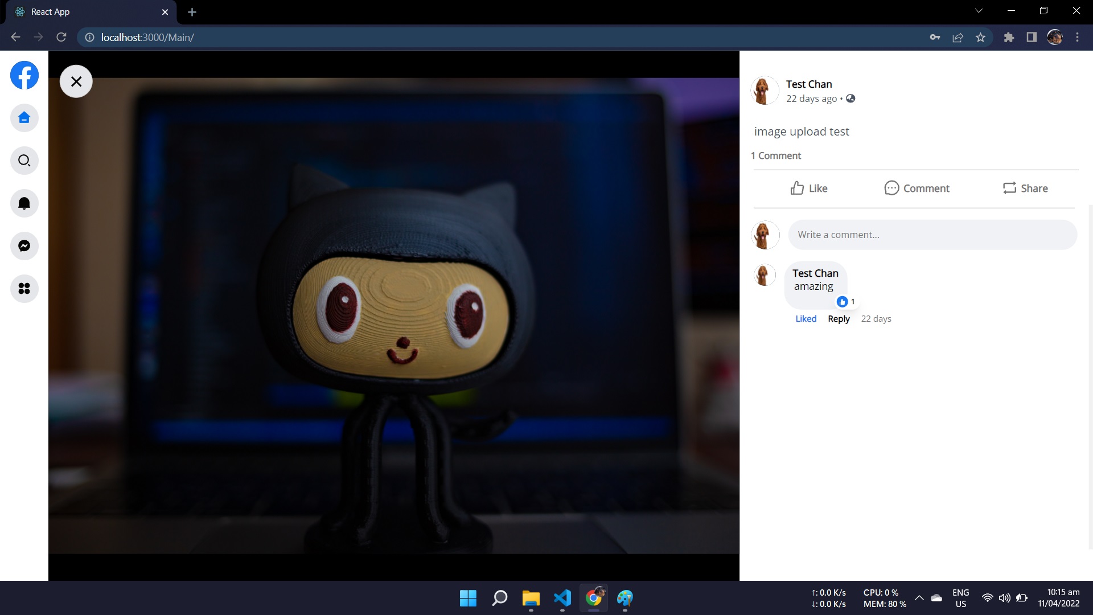1093x615 pixels.
Task: Click the post author's profile picture
Action: (765, 91)
